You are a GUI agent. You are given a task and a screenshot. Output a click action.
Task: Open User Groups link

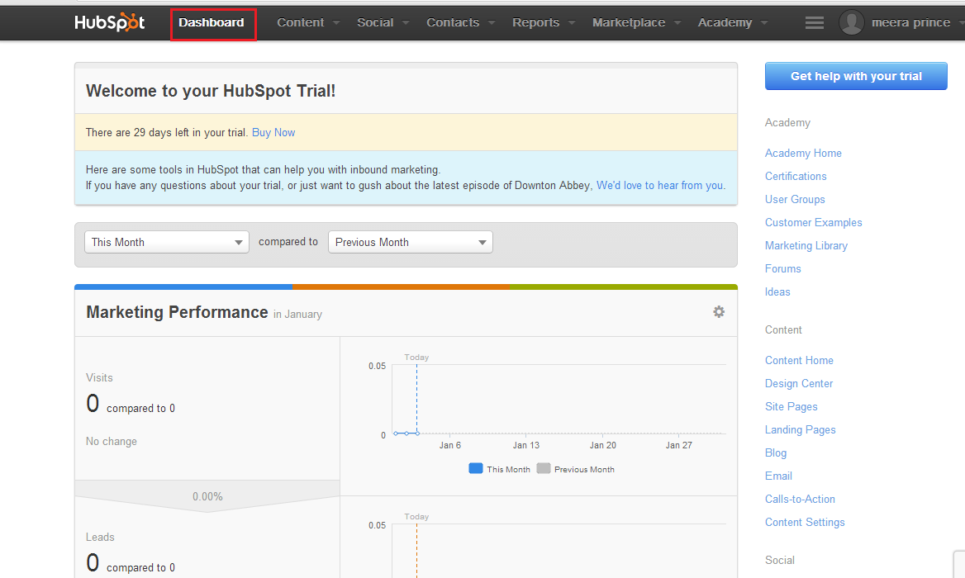point(795,199)
